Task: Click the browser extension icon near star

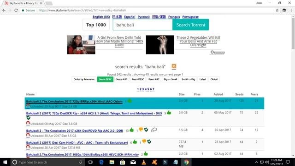Action: [284, 10]
